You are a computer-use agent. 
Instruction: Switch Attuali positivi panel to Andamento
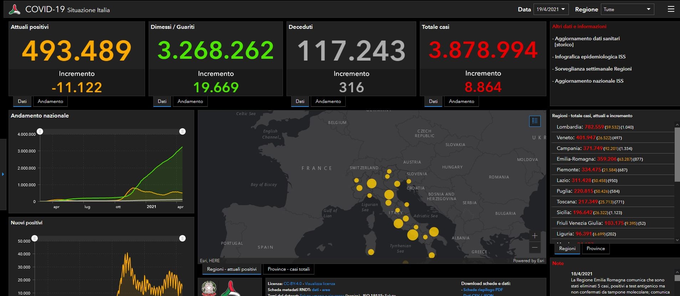(x=50, y=102)
